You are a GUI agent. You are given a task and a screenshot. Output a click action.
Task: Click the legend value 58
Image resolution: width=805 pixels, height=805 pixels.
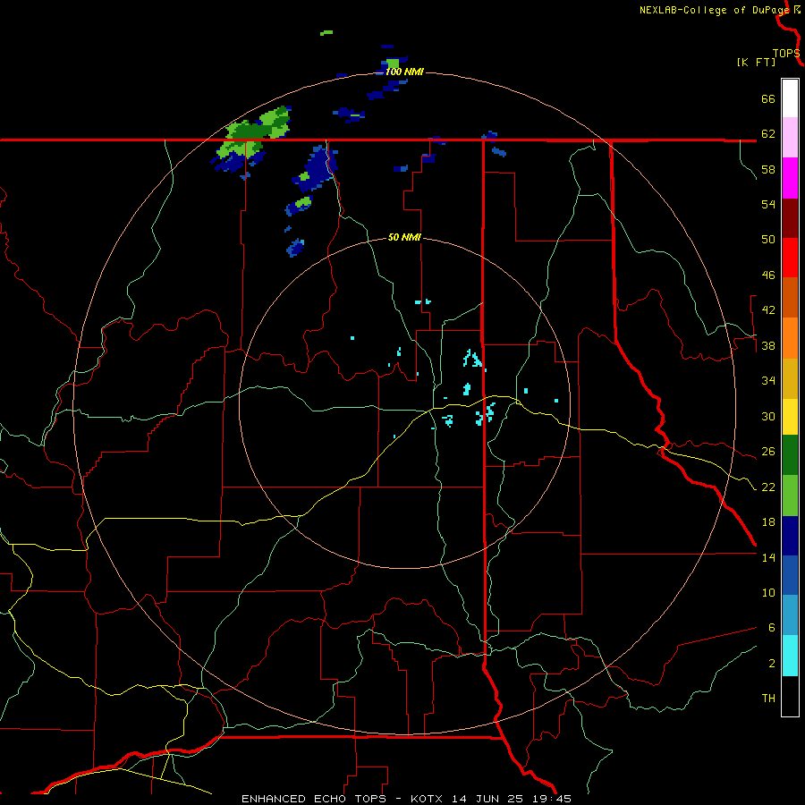[x=768, y=169]
